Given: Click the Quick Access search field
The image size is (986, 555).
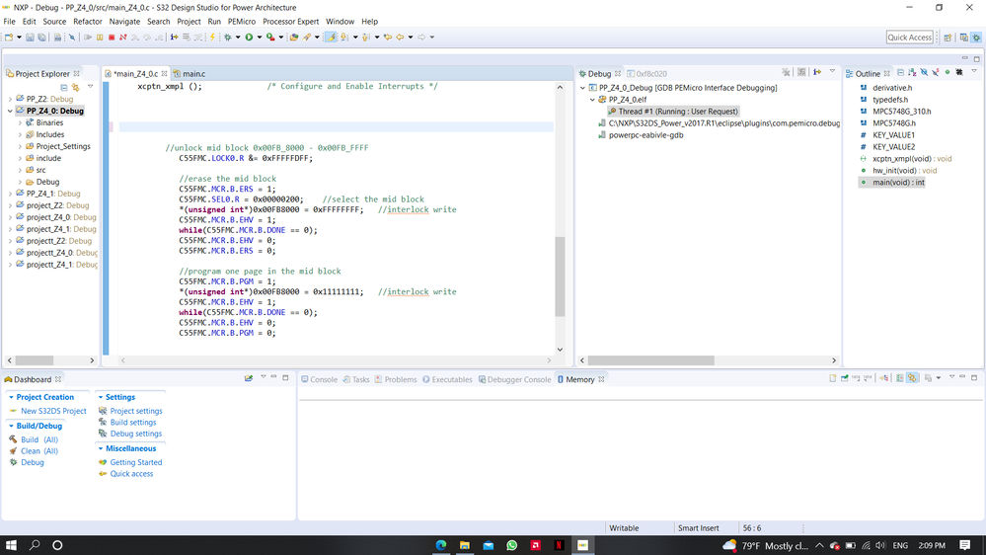Looking at the screenshot, I should (x=909, y=38).
